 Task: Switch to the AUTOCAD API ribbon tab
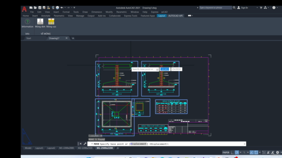click(x=175, y=16)
